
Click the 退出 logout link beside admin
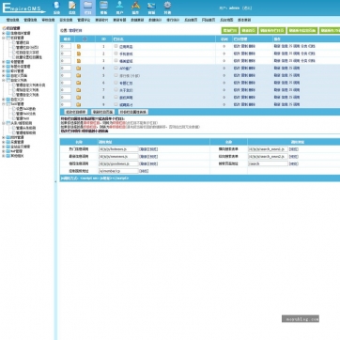tap(247, 8)
